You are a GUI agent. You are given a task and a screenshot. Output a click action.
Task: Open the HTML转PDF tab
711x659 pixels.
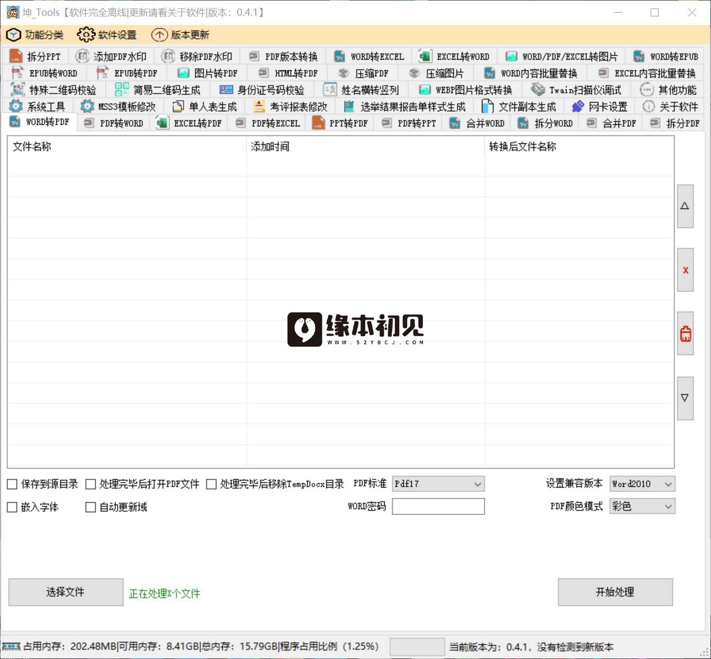tap(288, 73)
